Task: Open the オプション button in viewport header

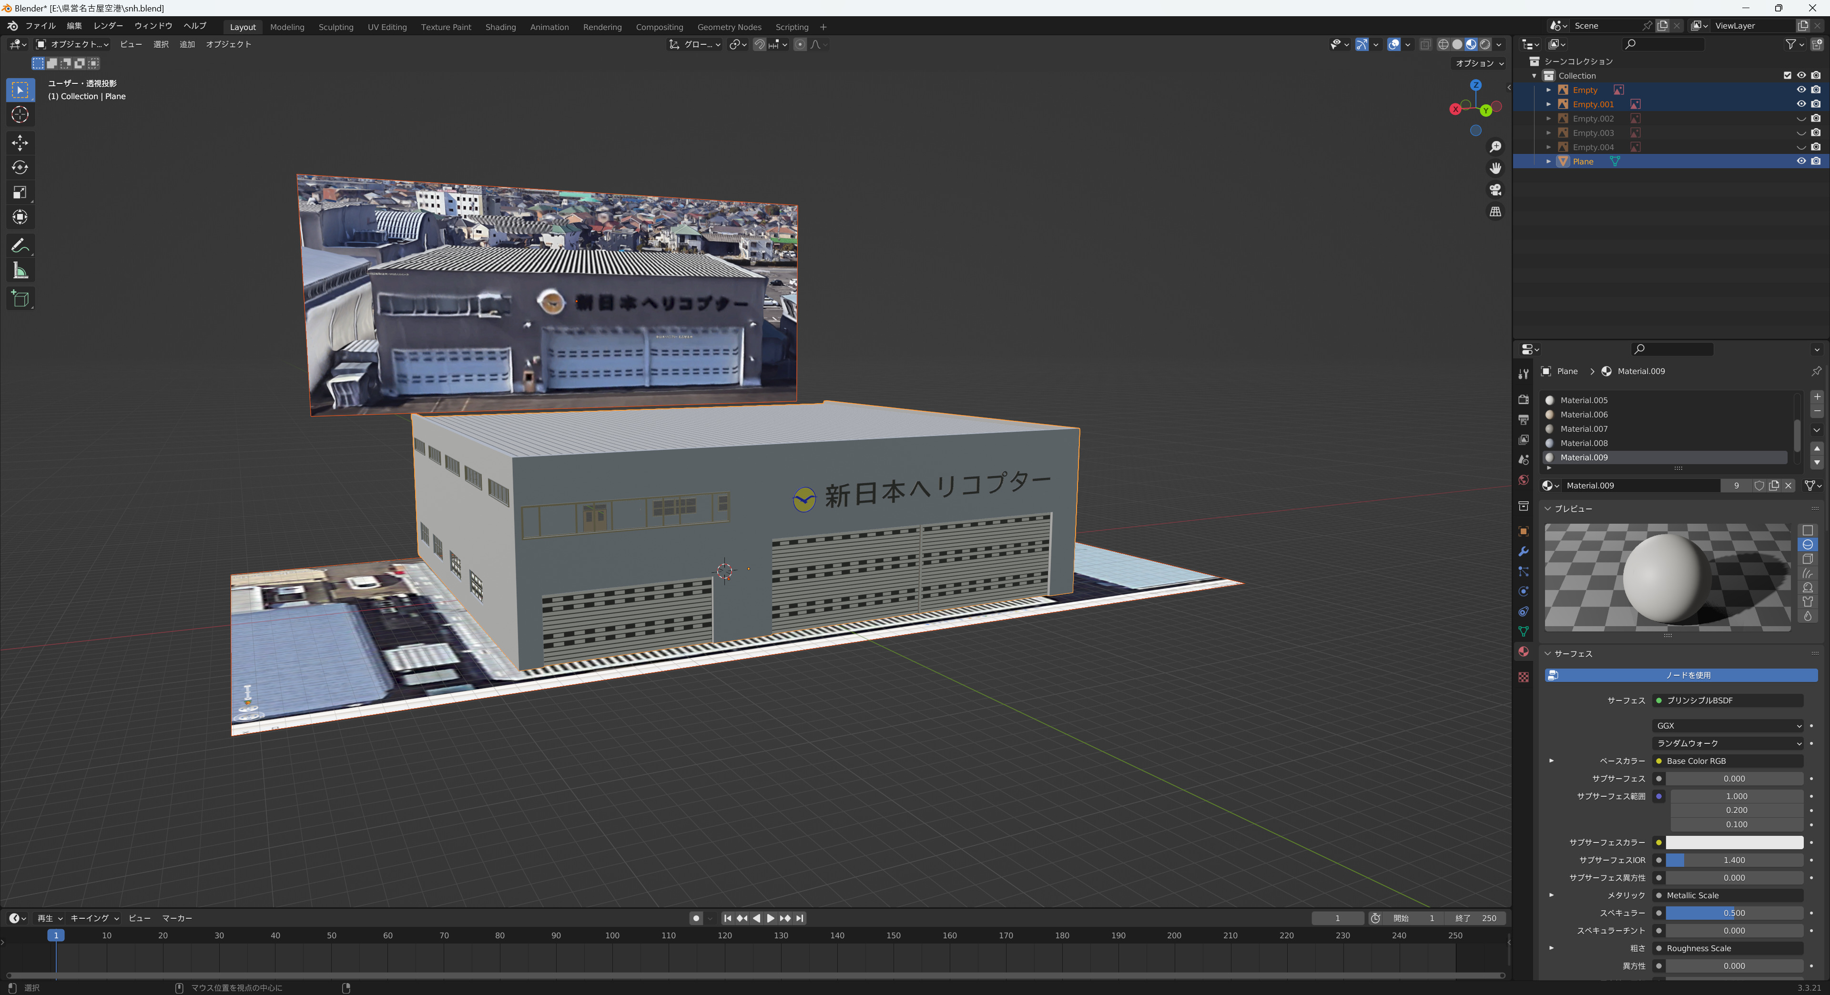Action: pos(1479,63)
